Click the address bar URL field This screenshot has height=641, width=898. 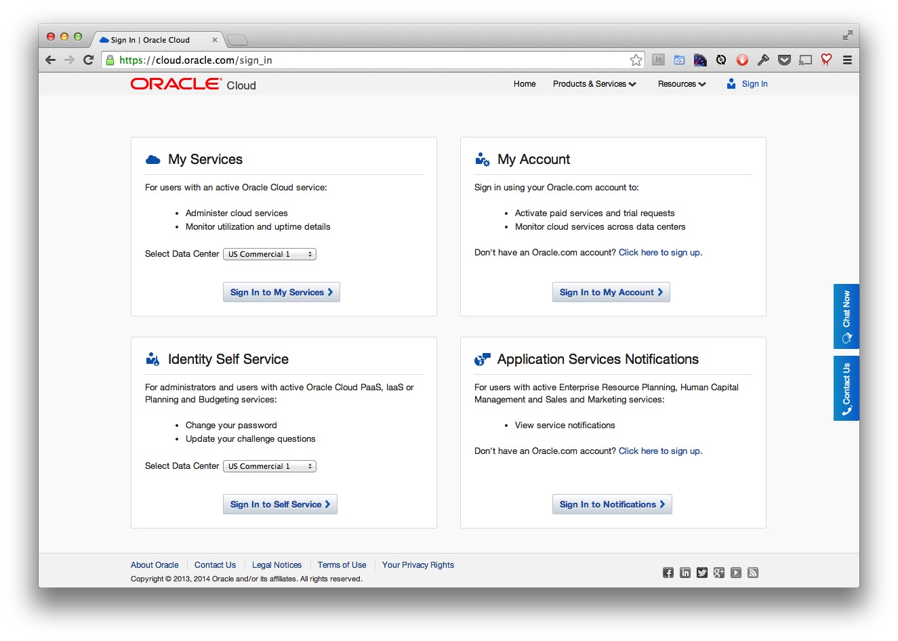tap(373, 60)
